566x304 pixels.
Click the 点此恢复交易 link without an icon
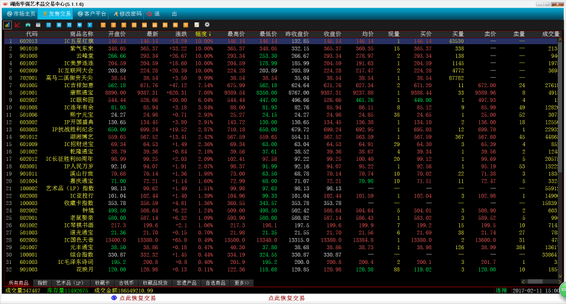coord(287,298)
